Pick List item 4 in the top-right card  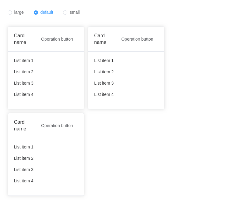pos(104,94)
